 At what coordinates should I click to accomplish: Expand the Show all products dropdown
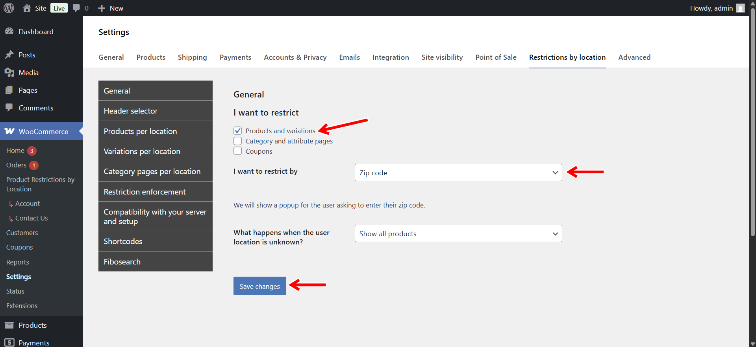click(x=458, y=233)
